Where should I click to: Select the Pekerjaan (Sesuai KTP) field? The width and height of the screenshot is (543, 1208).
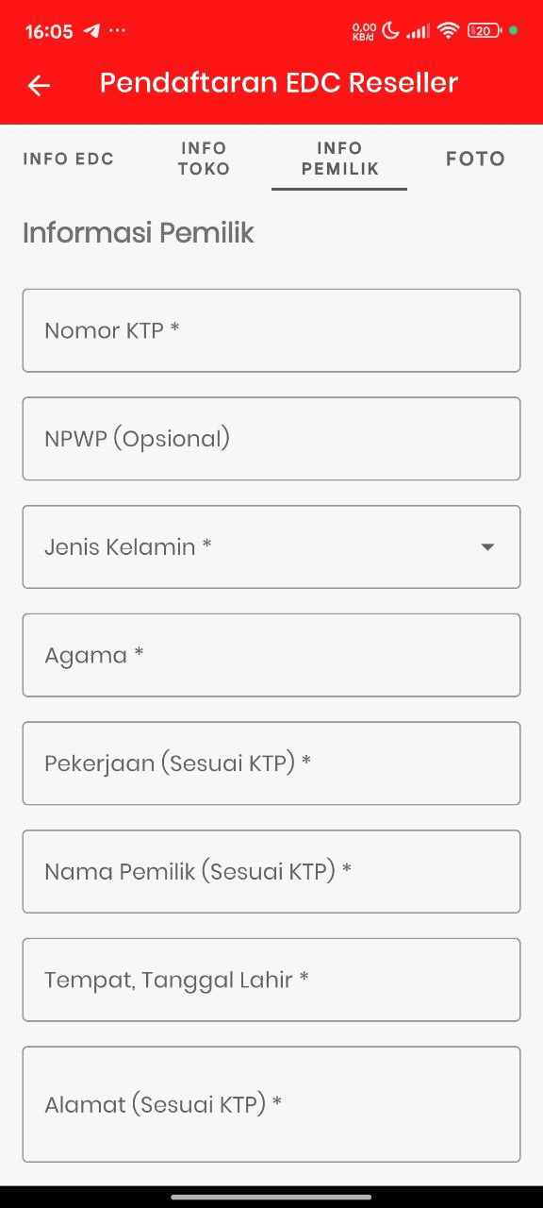271,763
